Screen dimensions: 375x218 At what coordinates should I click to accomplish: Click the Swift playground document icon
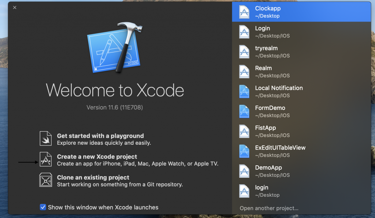(x=46, y=138)
